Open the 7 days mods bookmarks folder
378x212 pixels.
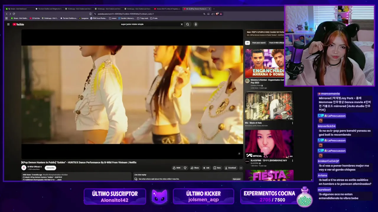click(143, 18)
